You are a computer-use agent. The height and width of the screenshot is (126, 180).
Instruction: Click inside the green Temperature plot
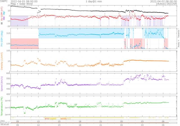(94, 106)
